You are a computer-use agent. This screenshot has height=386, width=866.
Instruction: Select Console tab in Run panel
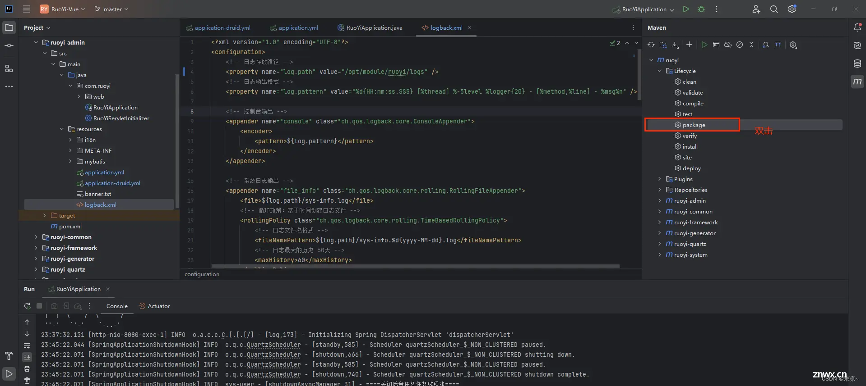117,306
